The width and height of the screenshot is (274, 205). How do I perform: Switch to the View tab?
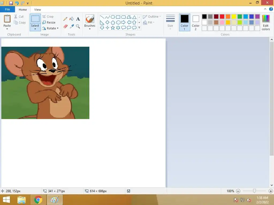click(x=37, y=10)
